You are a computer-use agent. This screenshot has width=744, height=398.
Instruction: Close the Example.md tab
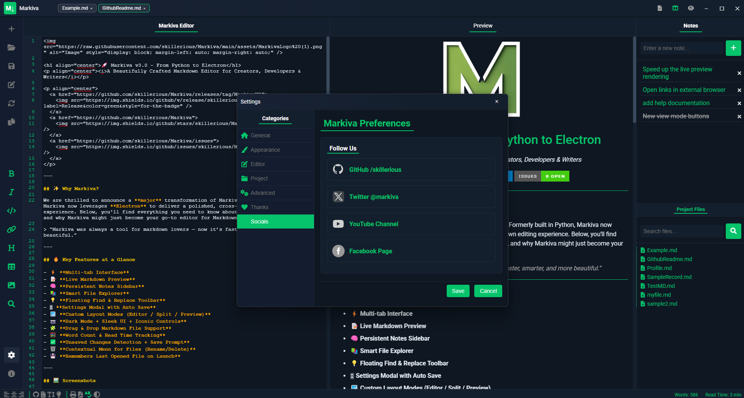point(92,9)
